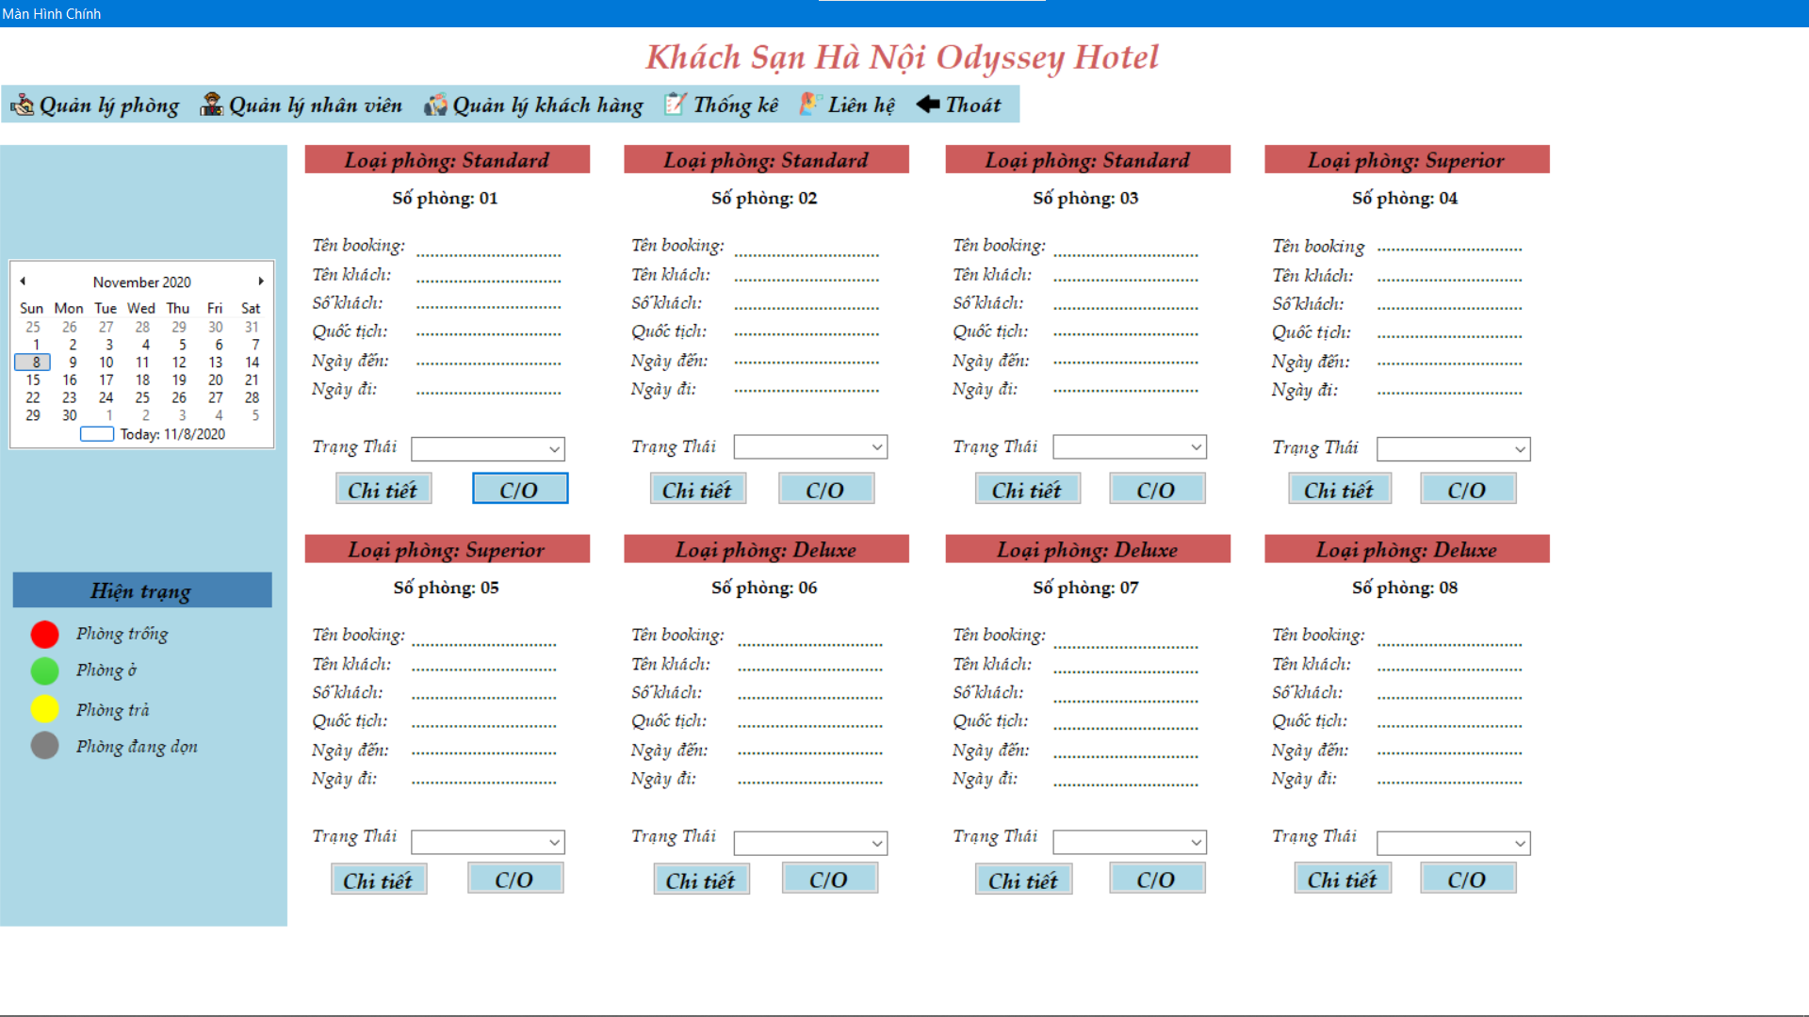This screenshot has width=1809, height=1017.
Task: Click the Thoát menu label
Action: (x=973, y=105)
